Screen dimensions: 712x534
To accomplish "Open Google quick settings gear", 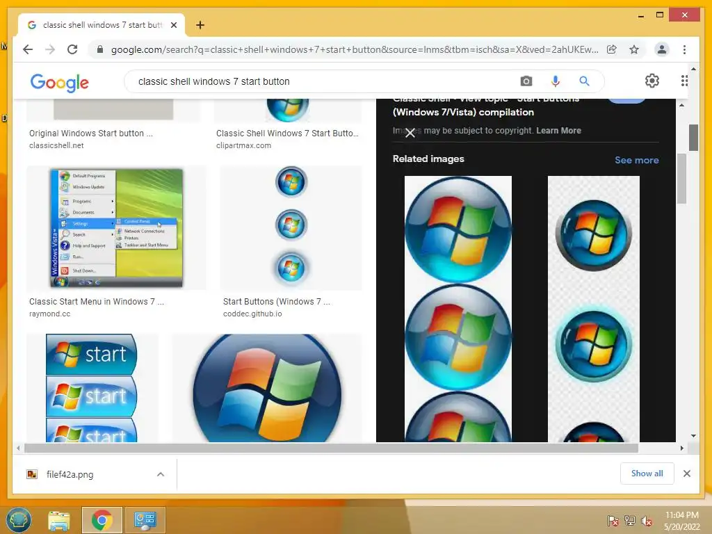I will click(652, 81).
